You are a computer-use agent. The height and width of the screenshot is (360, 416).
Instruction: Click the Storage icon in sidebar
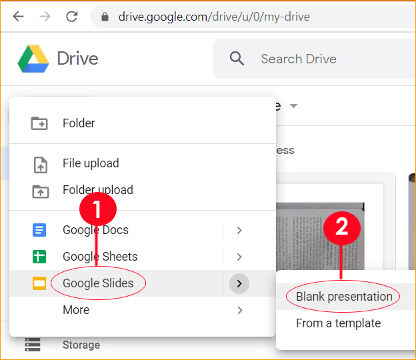(x=33, y=345)
